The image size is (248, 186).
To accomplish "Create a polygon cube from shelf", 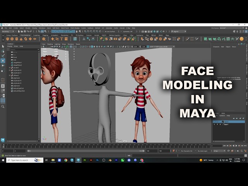I will pyautogui.click(x=12, y=39).
